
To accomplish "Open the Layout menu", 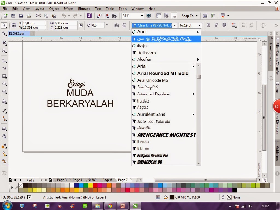I will point(39,8).
